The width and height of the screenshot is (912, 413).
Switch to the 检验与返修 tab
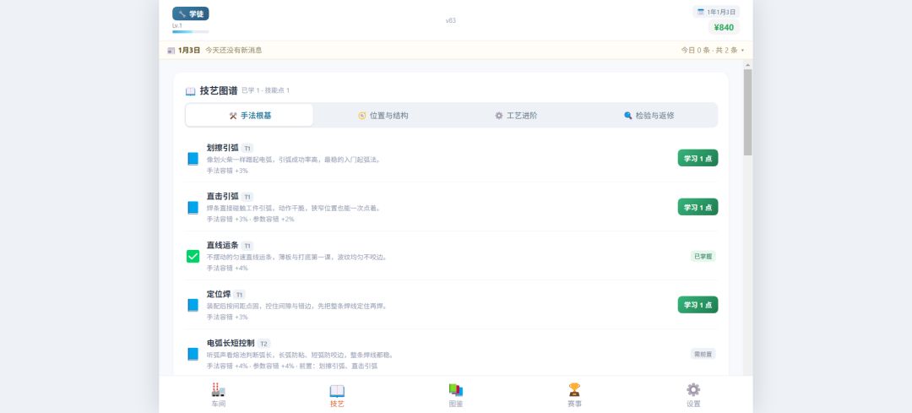[x=649, y=115]
